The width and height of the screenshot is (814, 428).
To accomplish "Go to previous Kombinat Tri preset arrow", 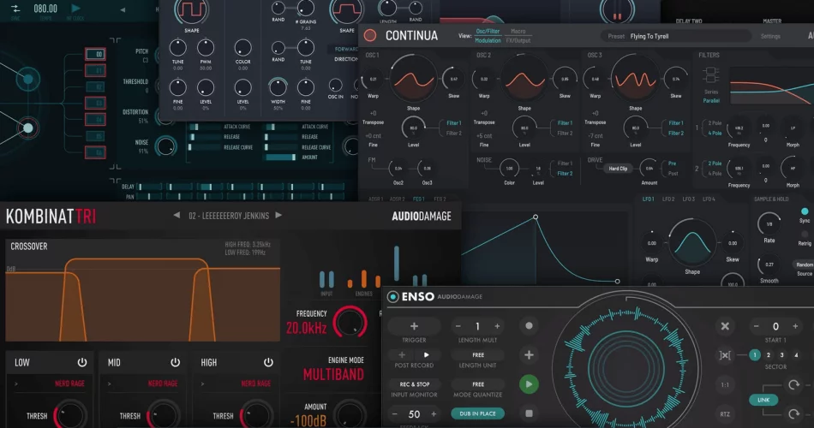I will click(177, 215).
